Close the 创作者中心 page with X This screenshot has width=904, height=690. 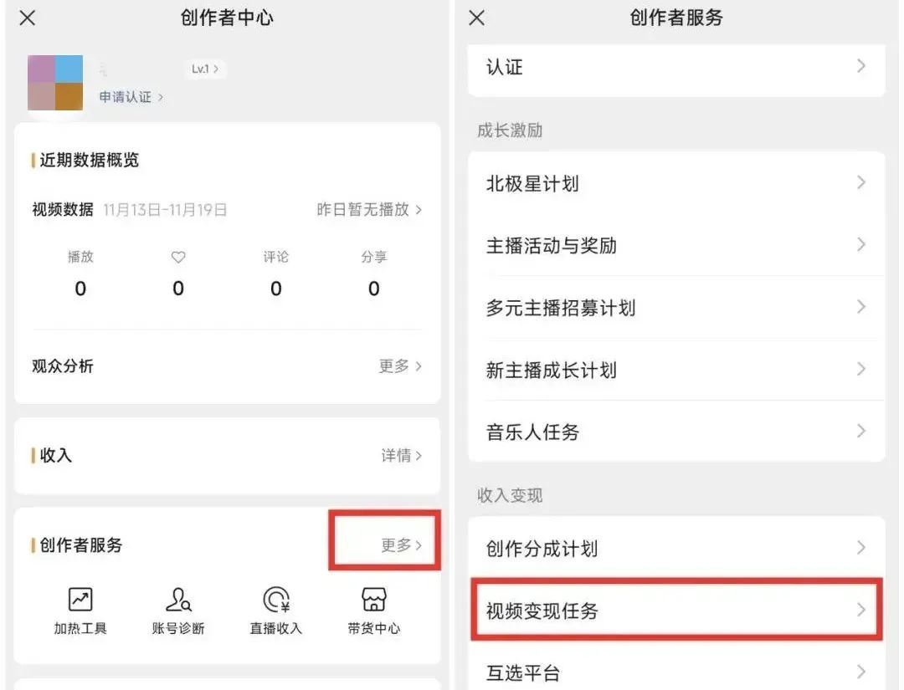28,18
